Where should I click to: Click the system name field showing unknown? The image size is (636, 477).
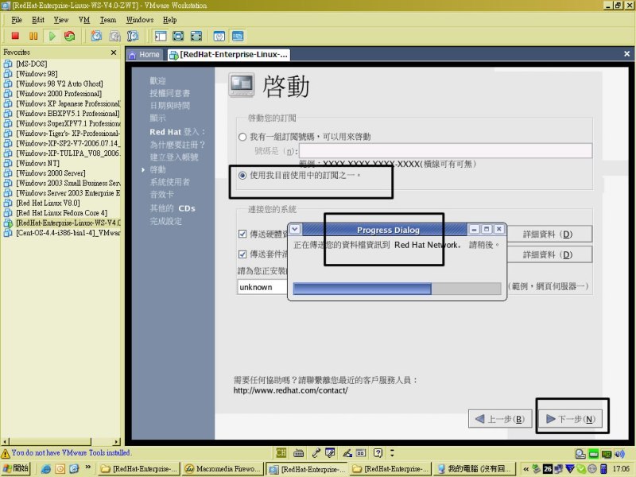pos(262,287)
